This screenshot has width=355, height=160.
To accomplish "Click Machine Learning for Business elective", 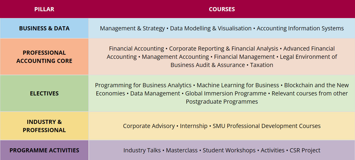I will (x=238, y=85).
